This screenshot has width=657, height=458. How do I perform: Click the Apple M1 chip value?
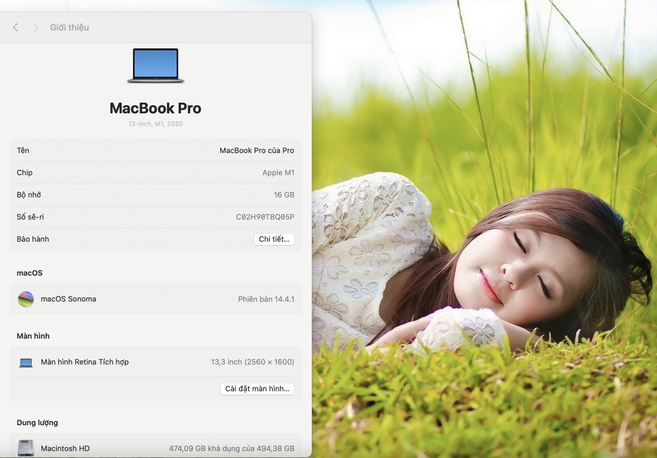click(278, 173)
